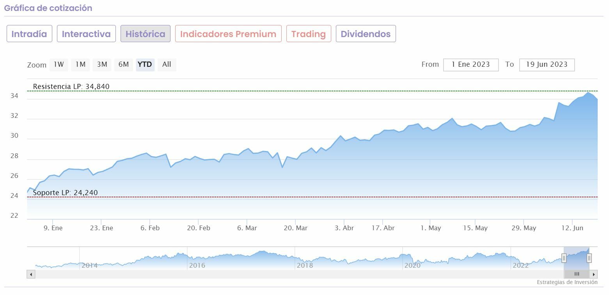Select the 1W zoom range
The height and width of the screenshot is (295, 609).
pyautogui.click(x=59, y=64)
